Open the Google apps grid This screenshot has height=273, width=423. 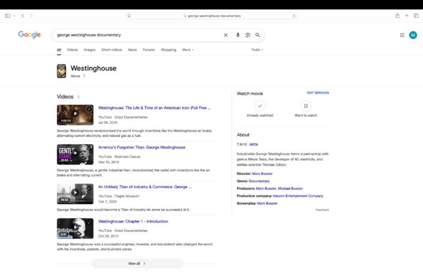402,35
